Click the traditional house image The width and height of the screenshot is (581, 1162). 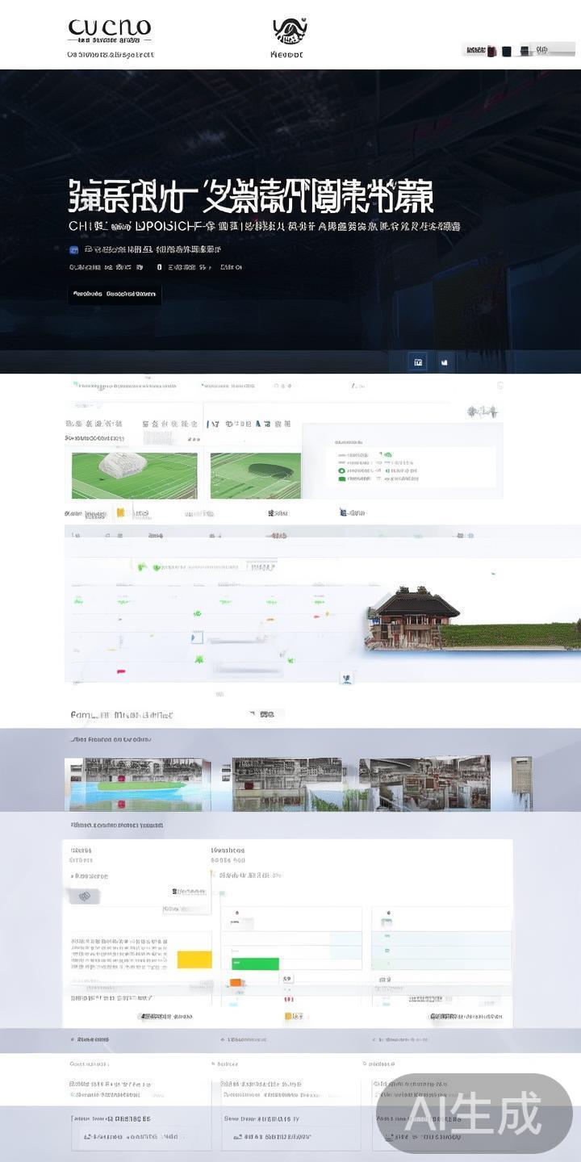(x=413, y=618)
